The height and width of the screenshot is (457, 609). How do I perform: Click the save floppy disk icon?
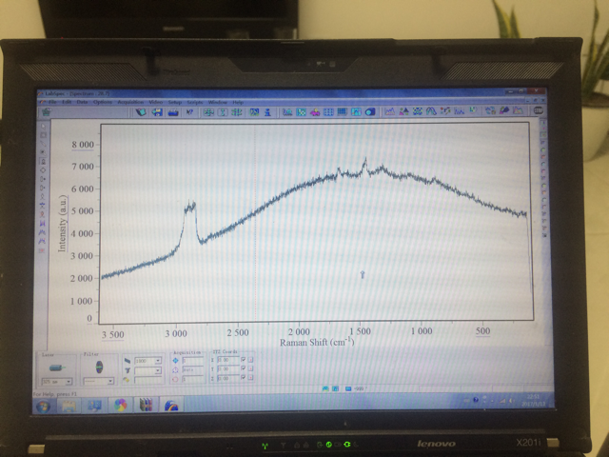[x=157, y=112]
